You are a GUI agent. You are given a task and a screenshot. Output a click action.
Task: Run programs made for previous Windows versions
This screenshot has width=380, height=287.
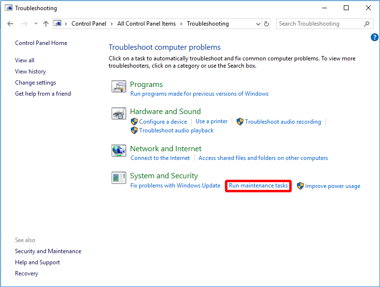click(199, 94)
